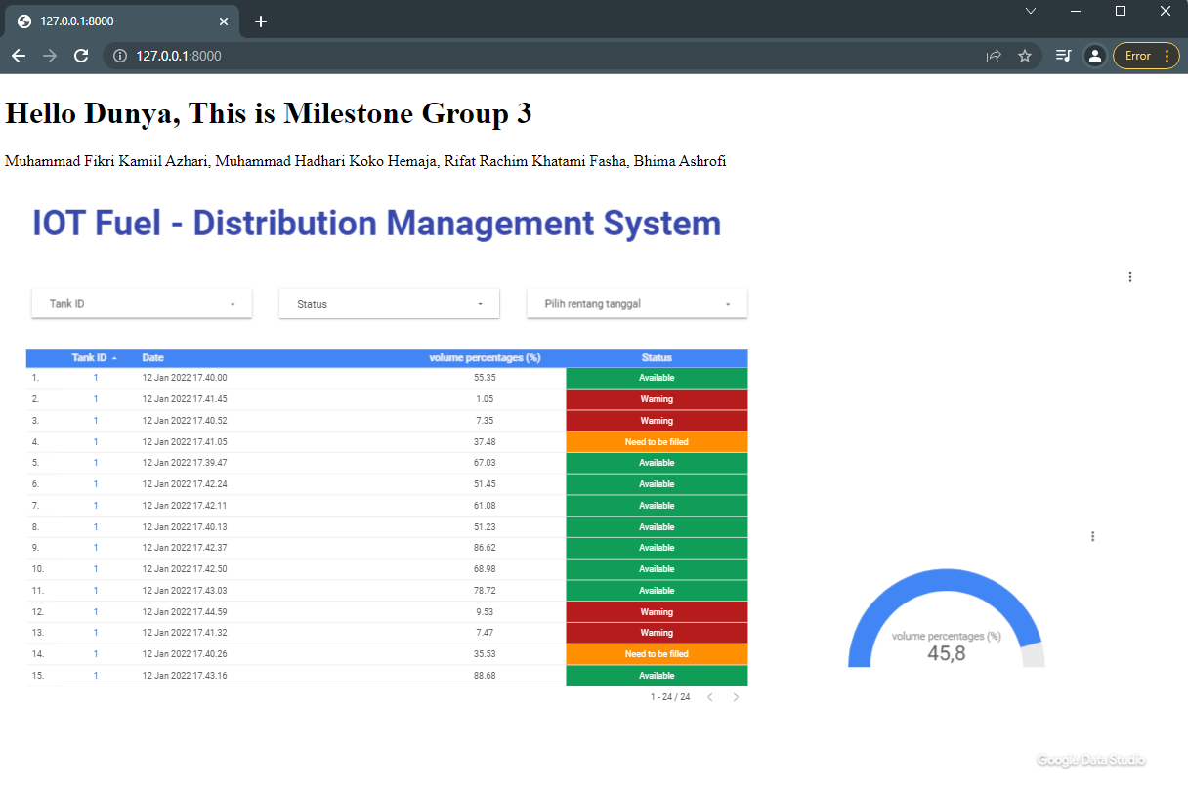Go back to the previous page

coord(19,56)
